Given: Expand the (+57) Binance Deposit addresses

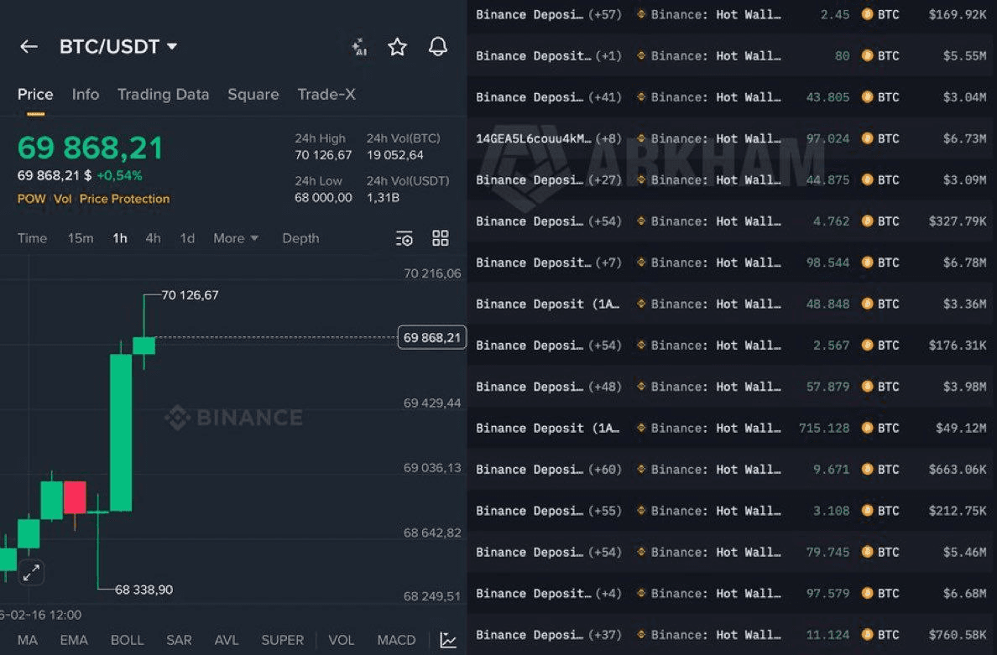Looking at the screenshot, I should [604, 14].
